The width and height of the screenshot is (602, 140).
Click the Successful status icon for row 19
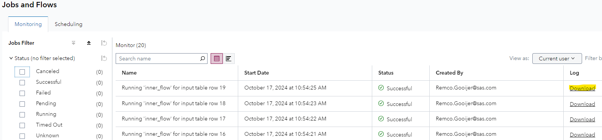[x=381, y=88]
